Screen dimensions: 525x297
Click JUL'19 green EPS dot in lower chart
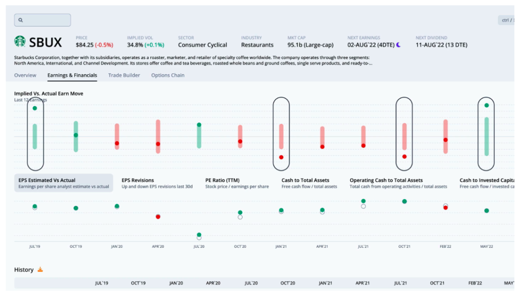click(35, 206)
